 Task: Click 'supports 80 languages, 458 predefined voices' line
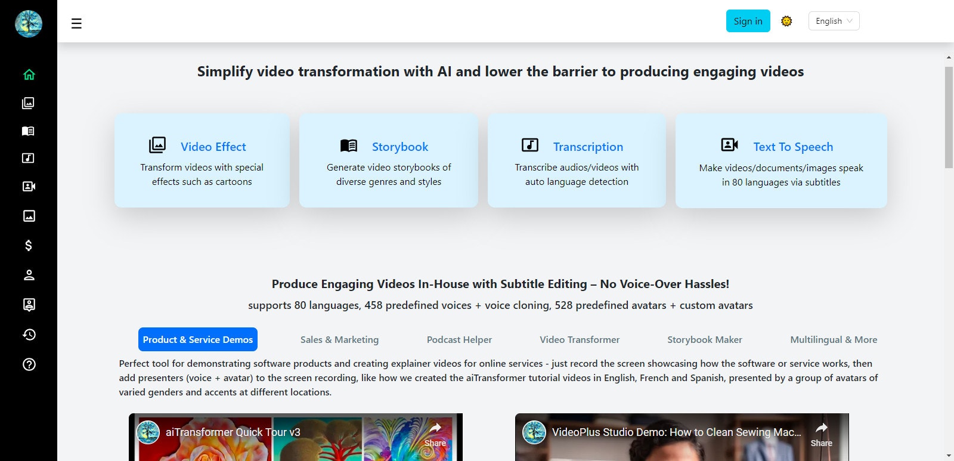click(500, 305)
